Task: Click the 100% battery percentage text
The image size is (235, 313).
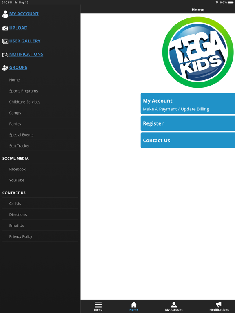Action: pyautogui.click(x=223, y=2)
